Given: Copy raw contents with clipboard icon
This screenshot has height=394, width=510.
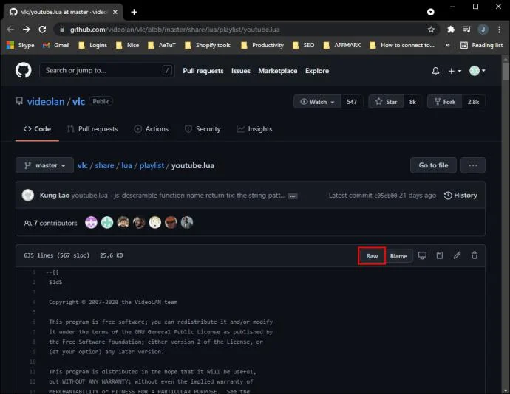Looking at the screenshot, I should click(440, 255).
